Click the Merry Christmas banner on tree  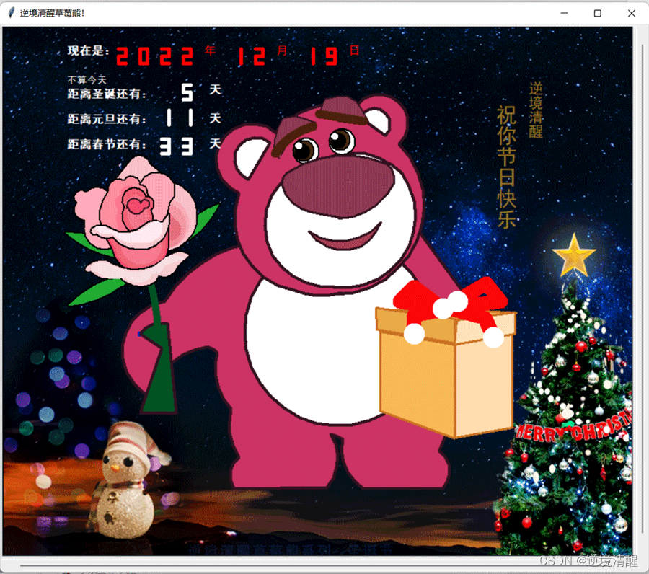coord(573,428)
